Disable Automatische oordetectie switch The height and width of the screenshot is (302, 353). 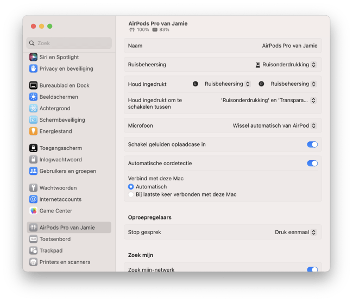312,163
